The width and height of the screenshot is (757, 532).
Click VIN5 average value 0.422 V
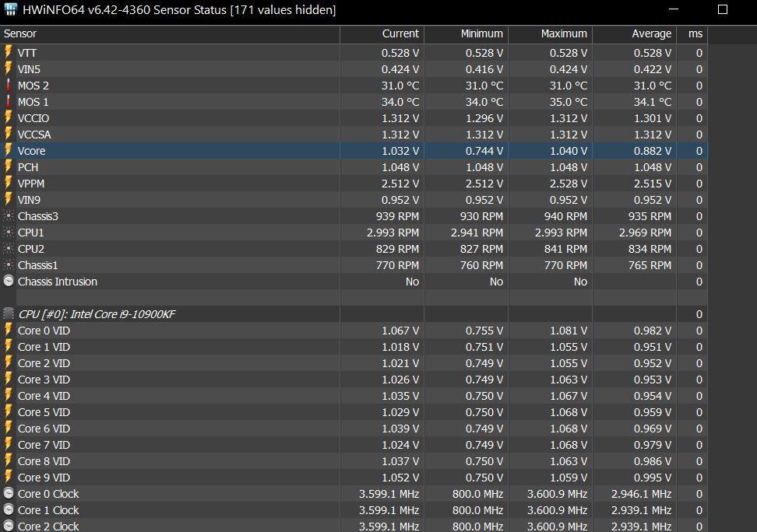(x=652, y=69)
